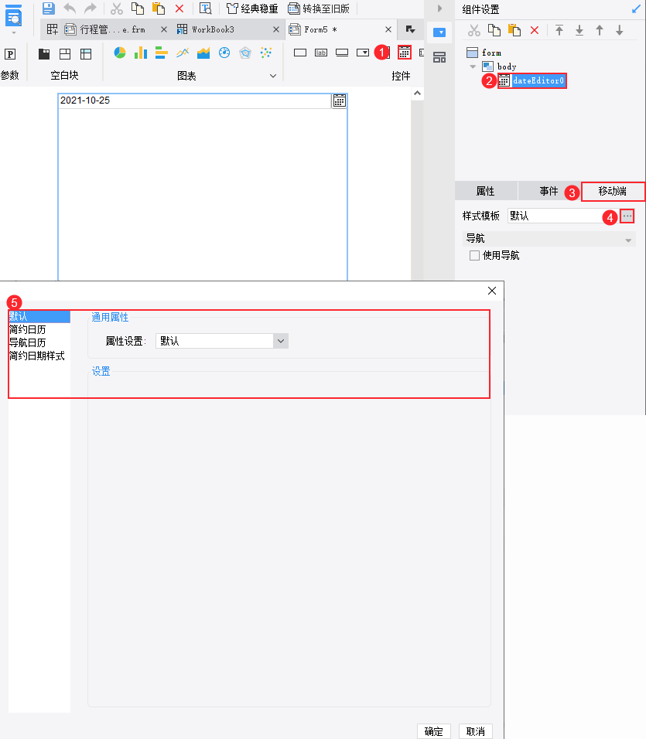
Task: Click the save icon in top toolbar
Action: (49, 8)
